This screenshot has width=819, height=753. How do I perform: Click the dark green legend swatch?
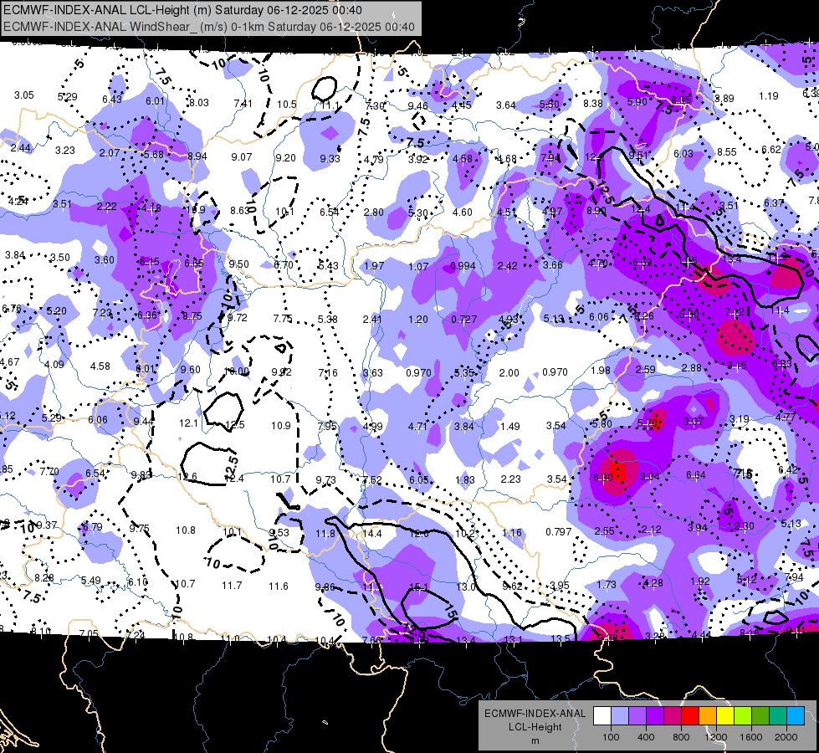[760, 716]
